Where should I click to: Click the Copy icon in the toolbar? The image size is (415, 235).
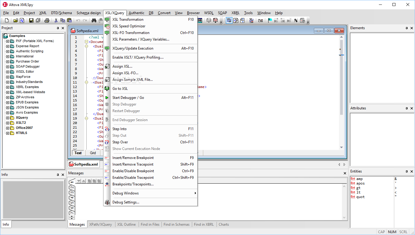[63, 20]
